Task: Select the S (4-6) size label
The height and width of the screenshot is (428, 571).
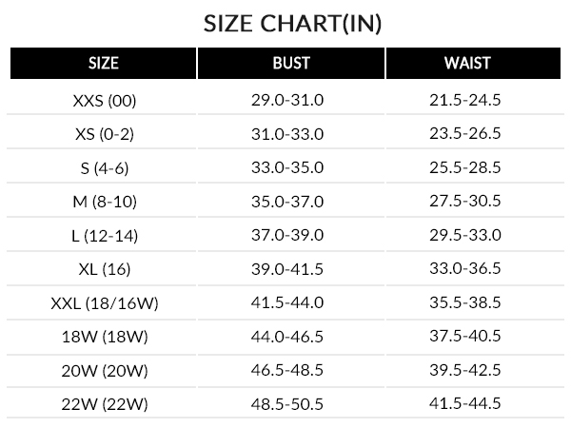Action: 105,168
